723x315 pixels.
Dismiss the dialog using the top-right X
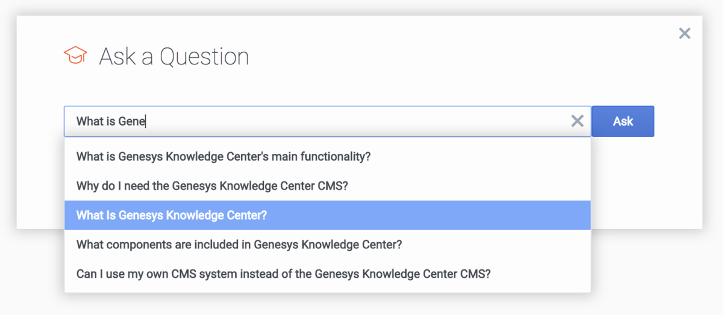click(x=684, y=34)
